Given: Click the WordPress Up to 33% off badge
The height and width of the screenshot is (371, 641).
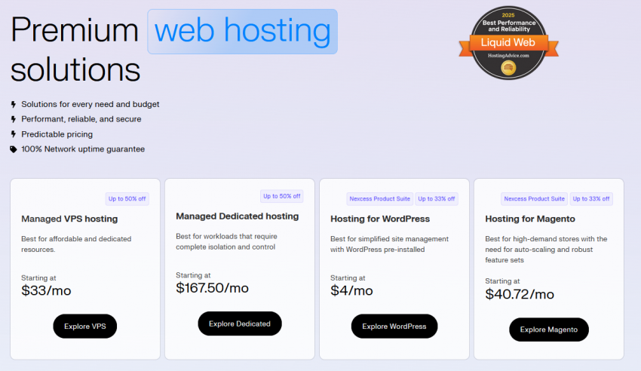Looking at the screenshot, I should coord(436,199).
